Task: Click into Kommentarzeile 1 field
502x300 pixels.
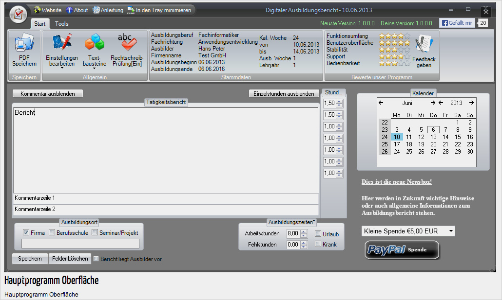Action: point(166,198)
